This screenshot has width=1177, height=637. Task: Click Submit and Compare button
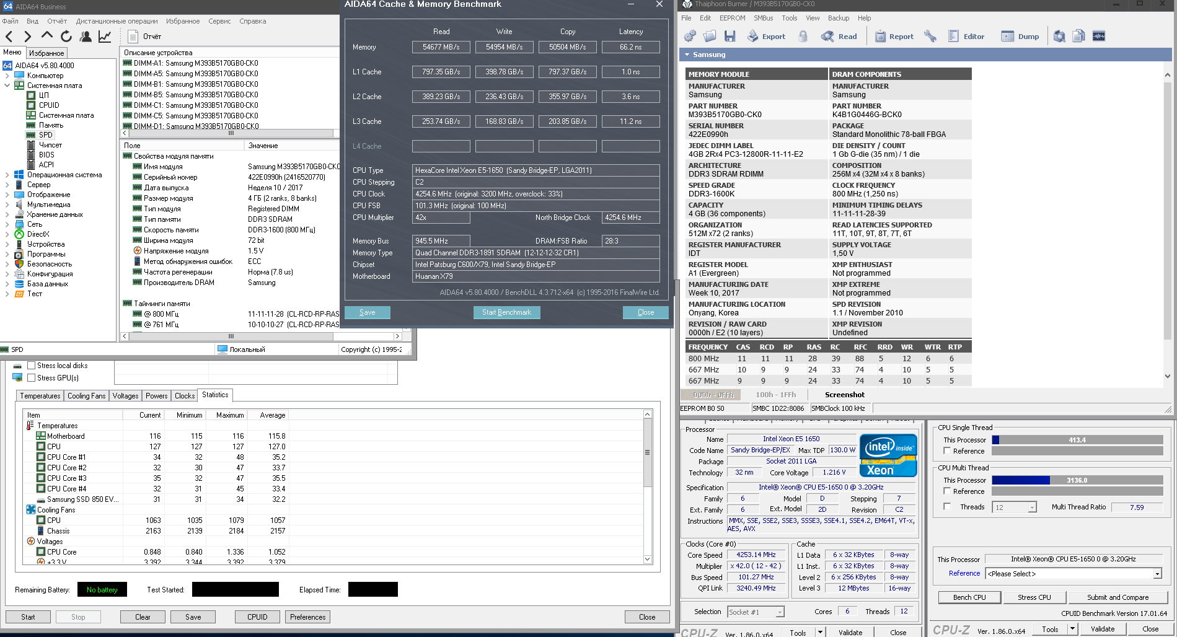point(1117,597)
